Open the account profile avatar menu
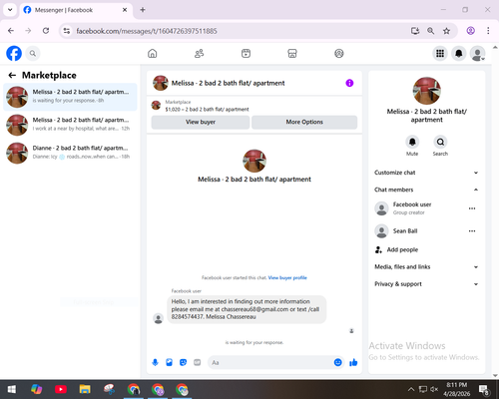Image resolution: width=499 pixels, height=399 pixels. coord(477,53)
